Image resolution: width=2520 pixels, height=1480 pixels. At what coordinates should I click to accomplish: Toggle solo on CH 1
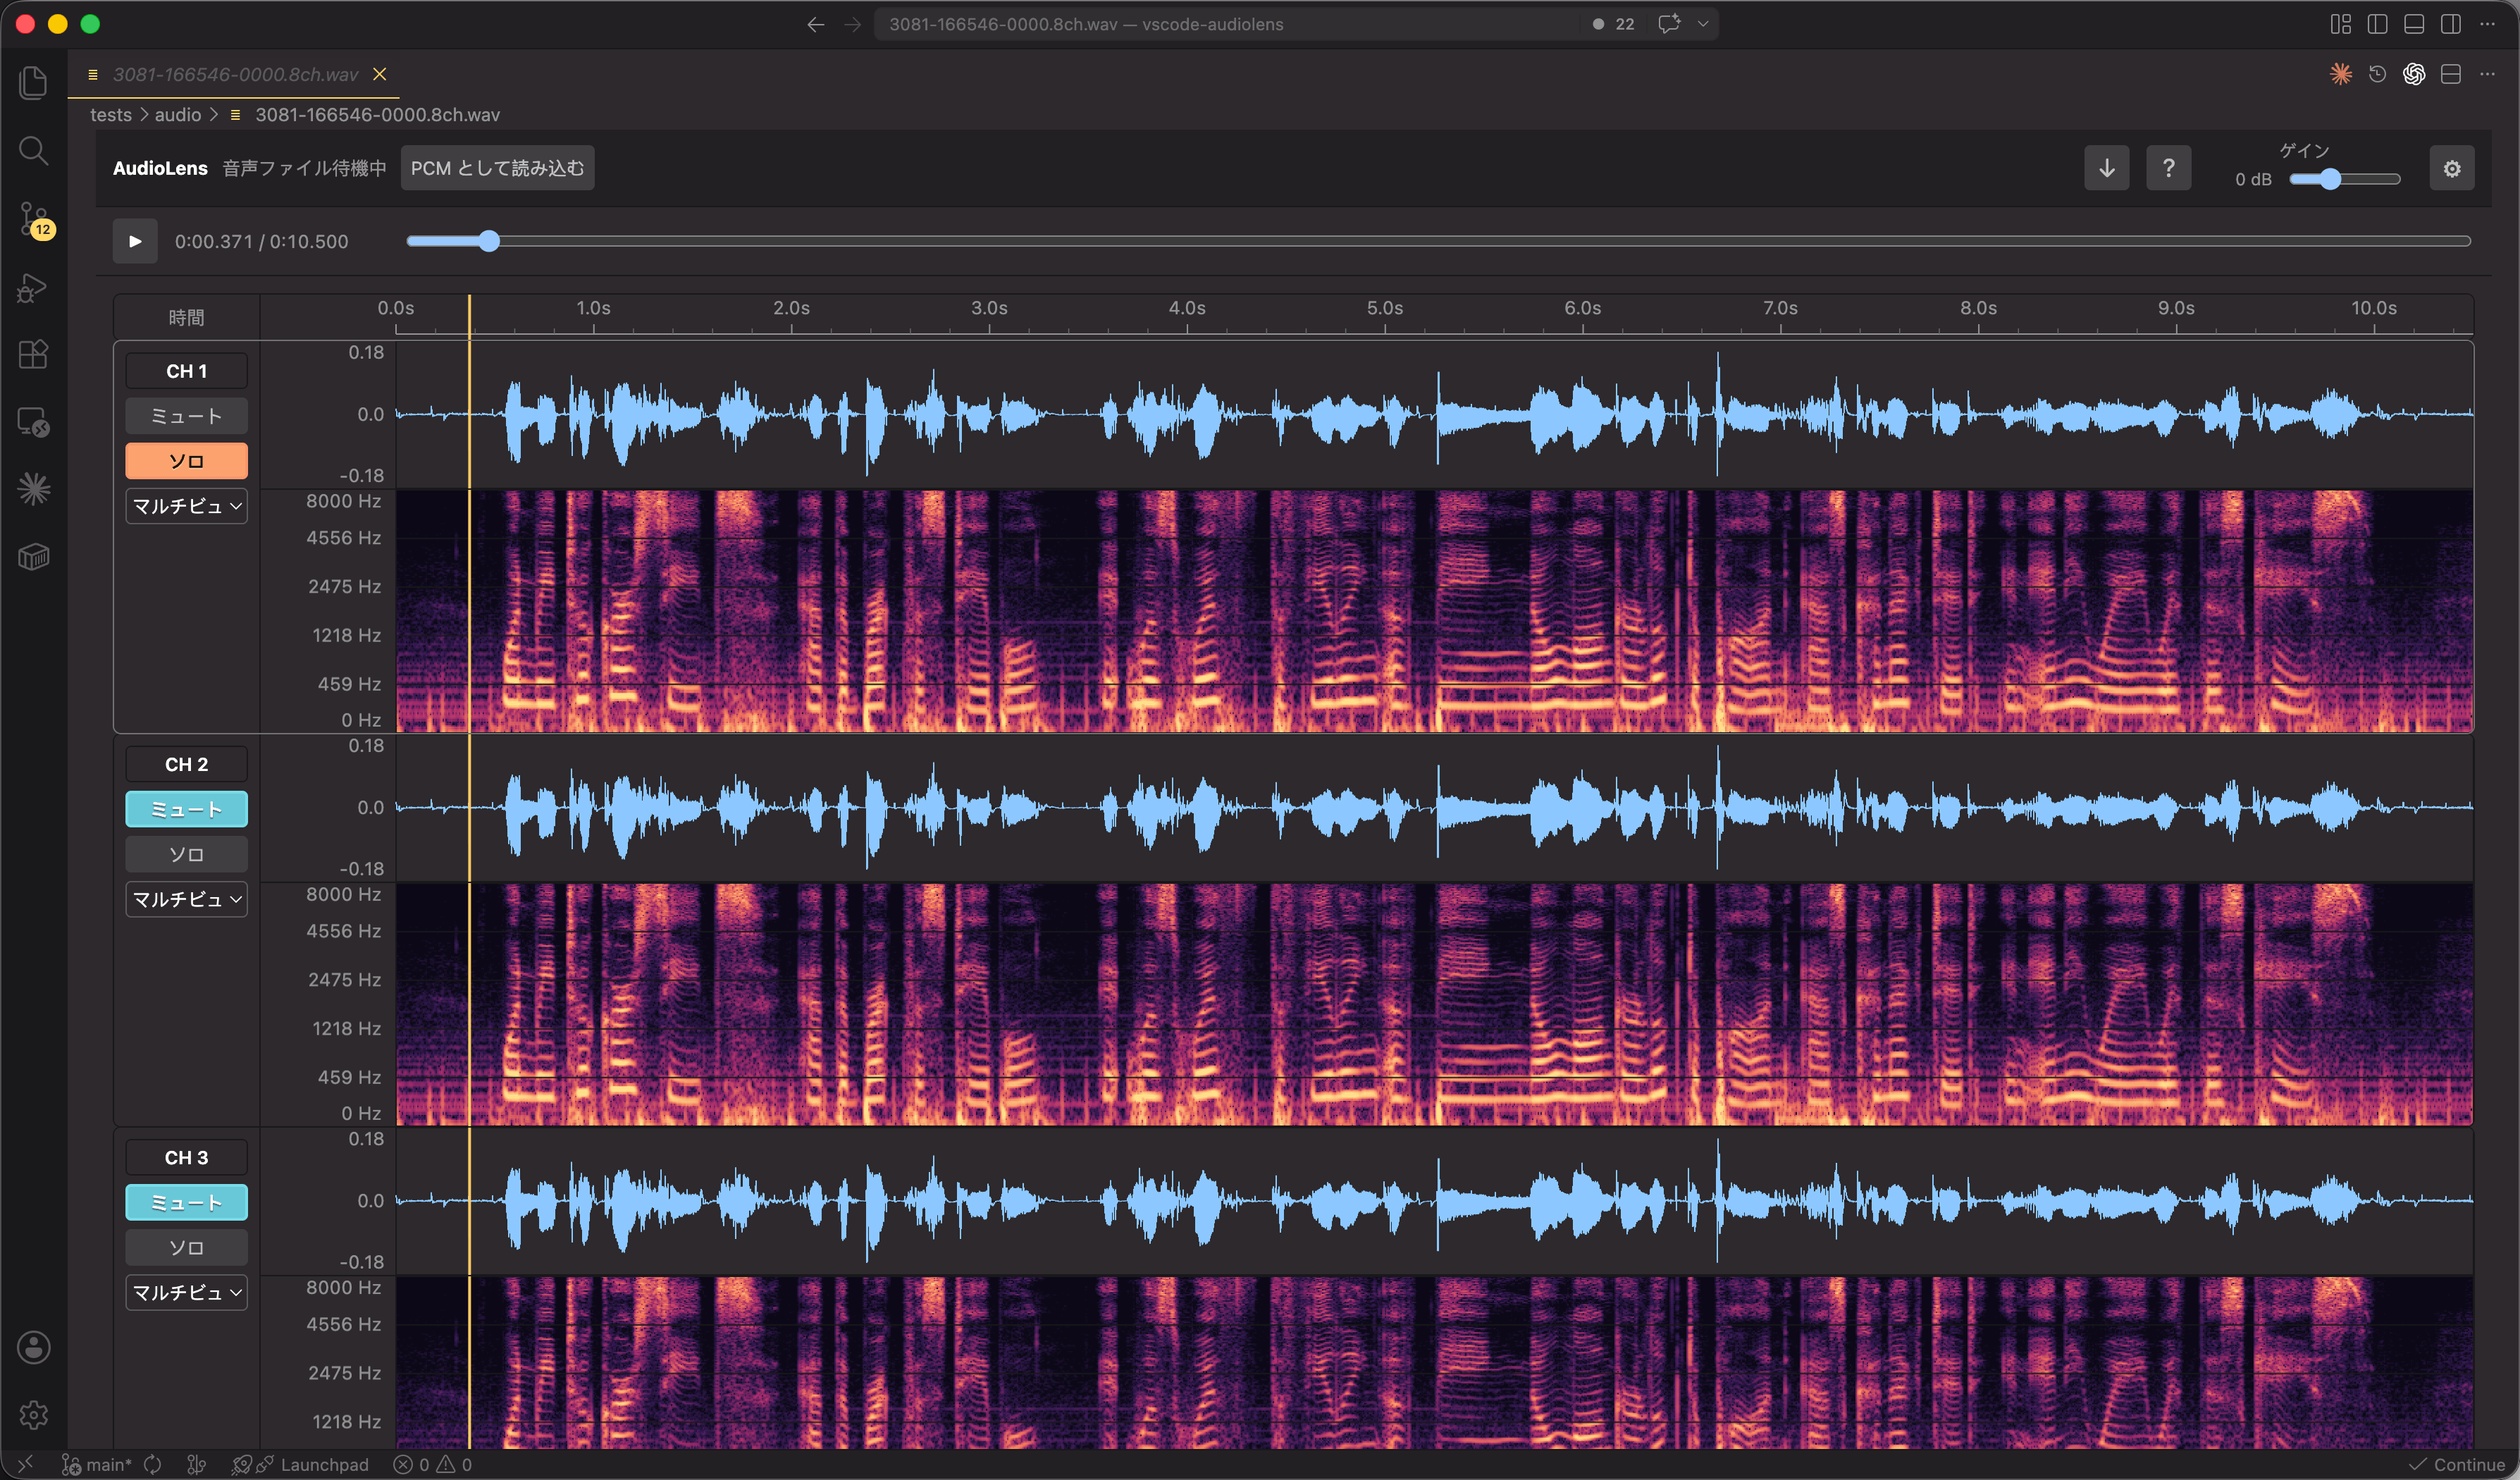(186, 461)
